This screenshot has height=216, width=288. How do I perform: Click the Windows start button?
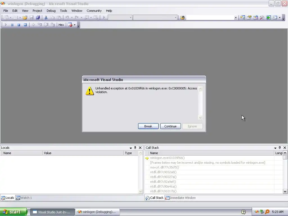pos(13,212)
